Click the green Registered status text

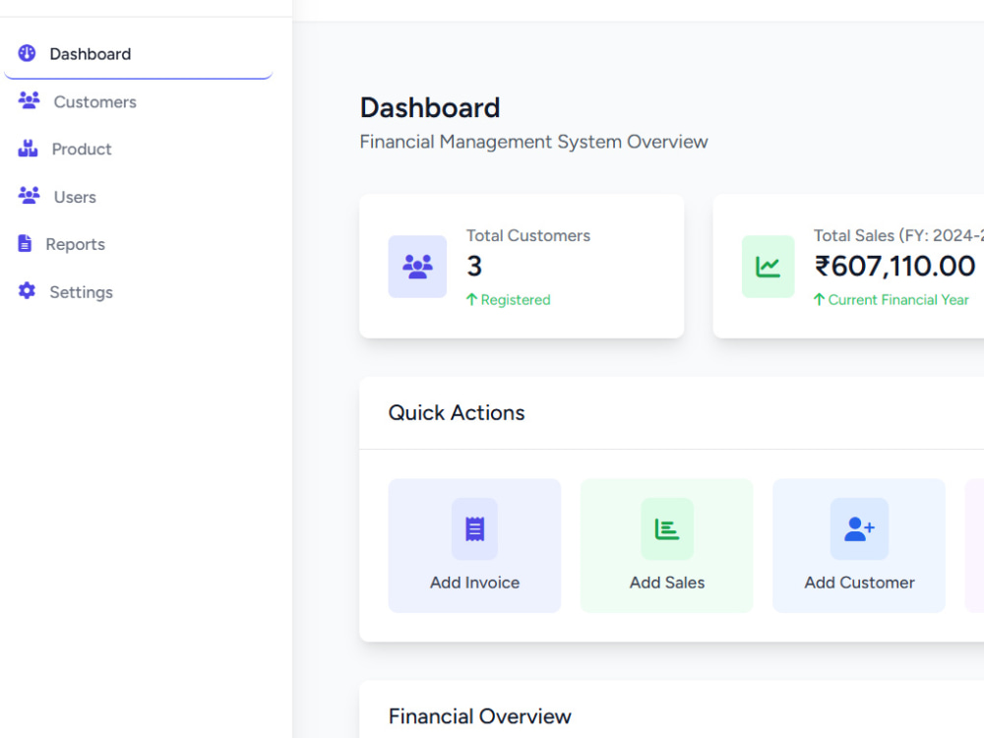pos(516,299)
